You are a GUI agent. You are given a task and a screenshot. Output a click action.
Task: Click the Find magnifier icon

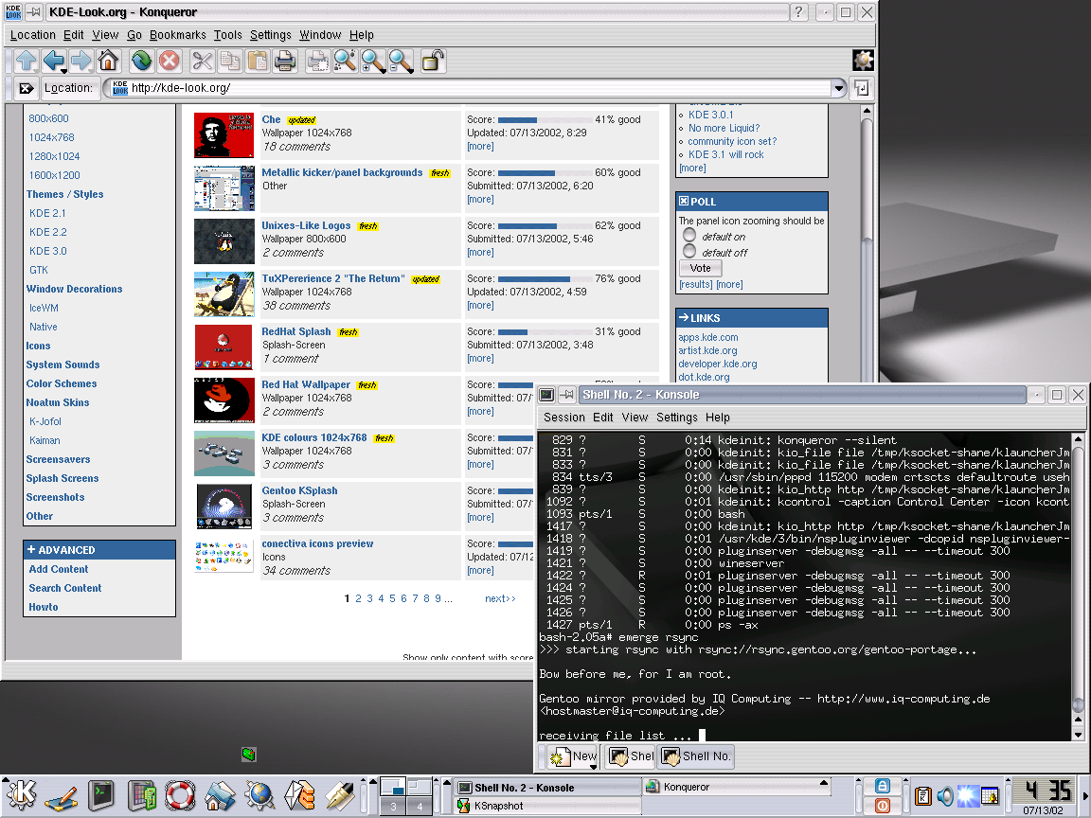(x=345, y=62)
